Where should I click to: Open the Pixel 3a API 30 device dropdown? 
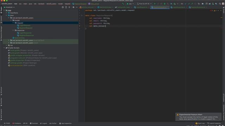click(144, 4)
